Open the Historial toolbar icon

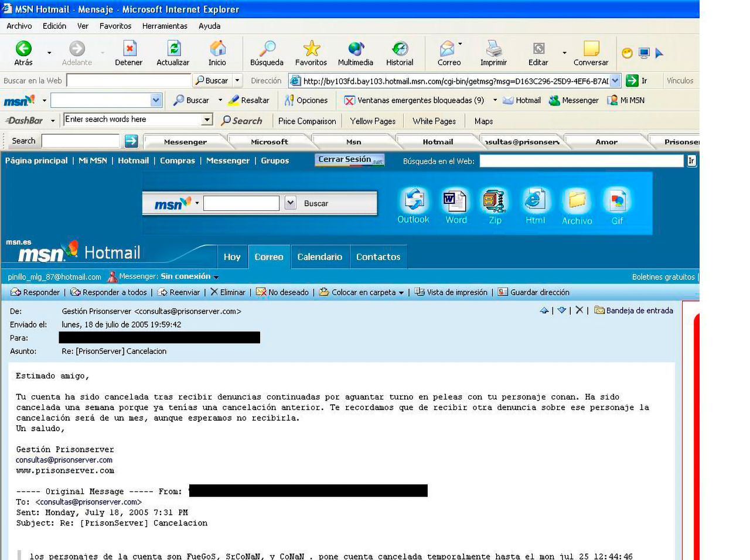click(400, 53)
